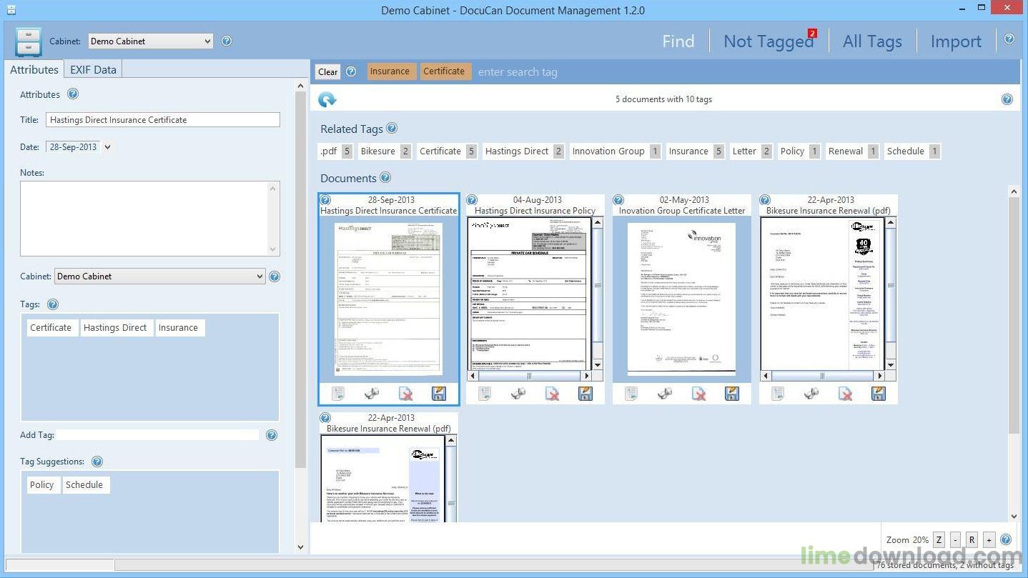This screenshot has width=1028, height=578.
Task: Click the glasses view icon under Inovation Group Certificate Letter
Action: click(665, 394)
